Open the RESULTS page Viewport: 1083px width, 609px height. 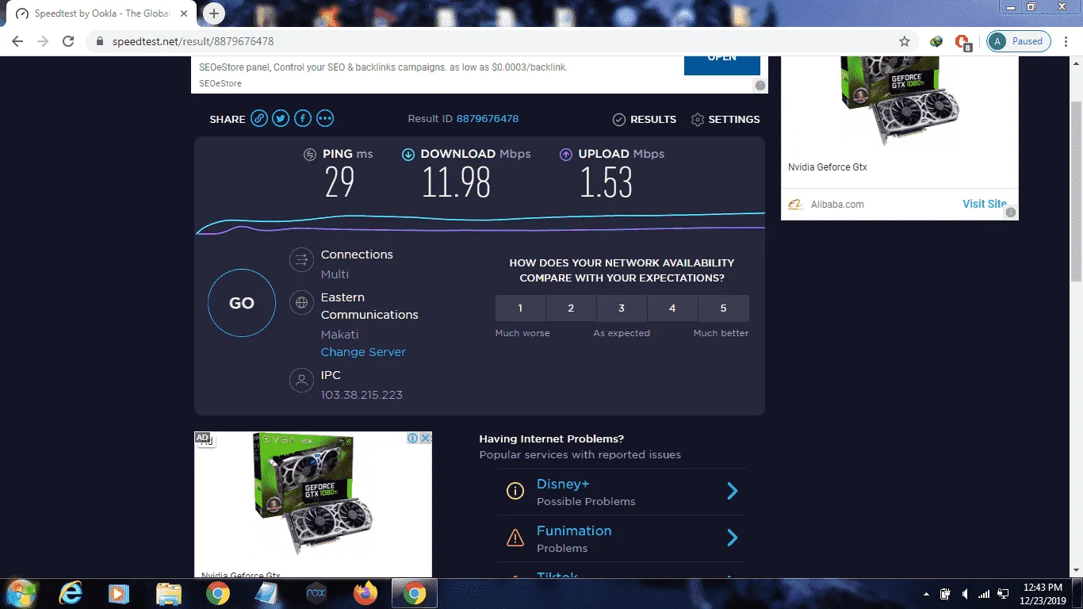(x=645, y=119)
